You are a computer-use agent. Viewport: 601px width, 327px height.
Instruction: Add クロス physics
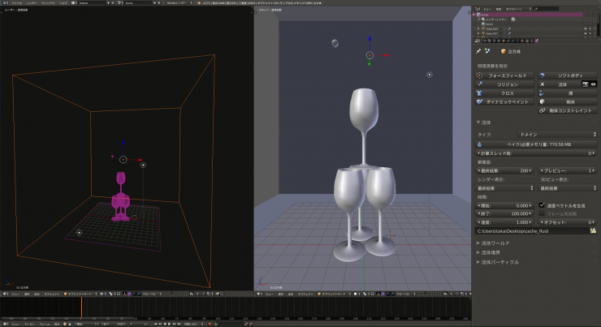pos(504,93)
